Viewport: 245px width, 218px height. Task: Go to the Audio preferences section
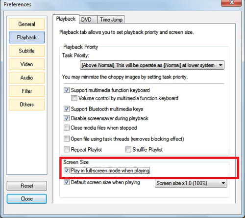pos(26,78)
